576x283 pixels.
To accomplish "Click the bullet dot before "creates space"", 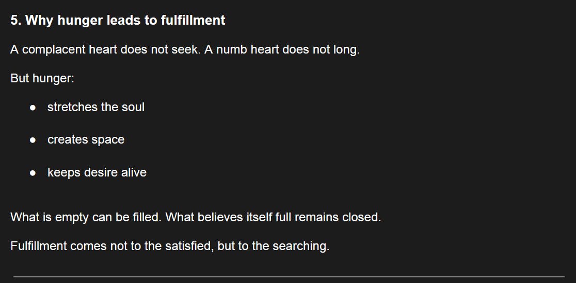I will pyautogui.click(x=33, y=140).
